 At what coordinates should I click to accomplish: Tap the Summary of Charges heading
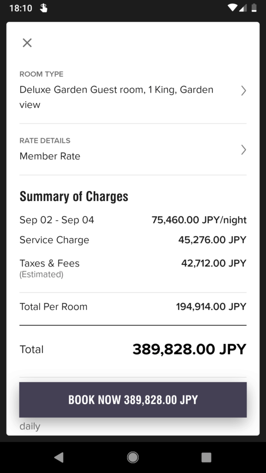[x=74, y=196]
